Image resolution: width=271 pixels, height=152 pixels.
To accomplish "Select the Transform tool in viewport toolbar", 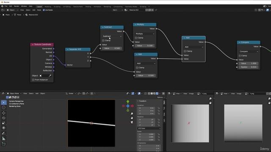I will [4, 128].
